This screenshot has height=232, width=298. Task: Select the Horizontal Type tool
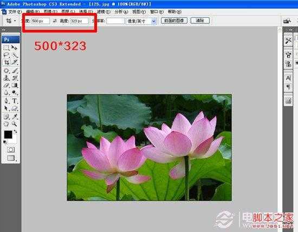point(15,101)
